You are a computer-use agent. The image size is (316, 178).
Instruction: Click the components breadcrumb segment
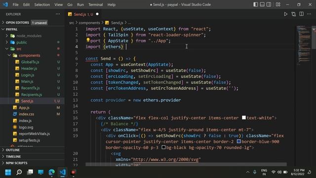pyautogui.click(x=89, y=23)
